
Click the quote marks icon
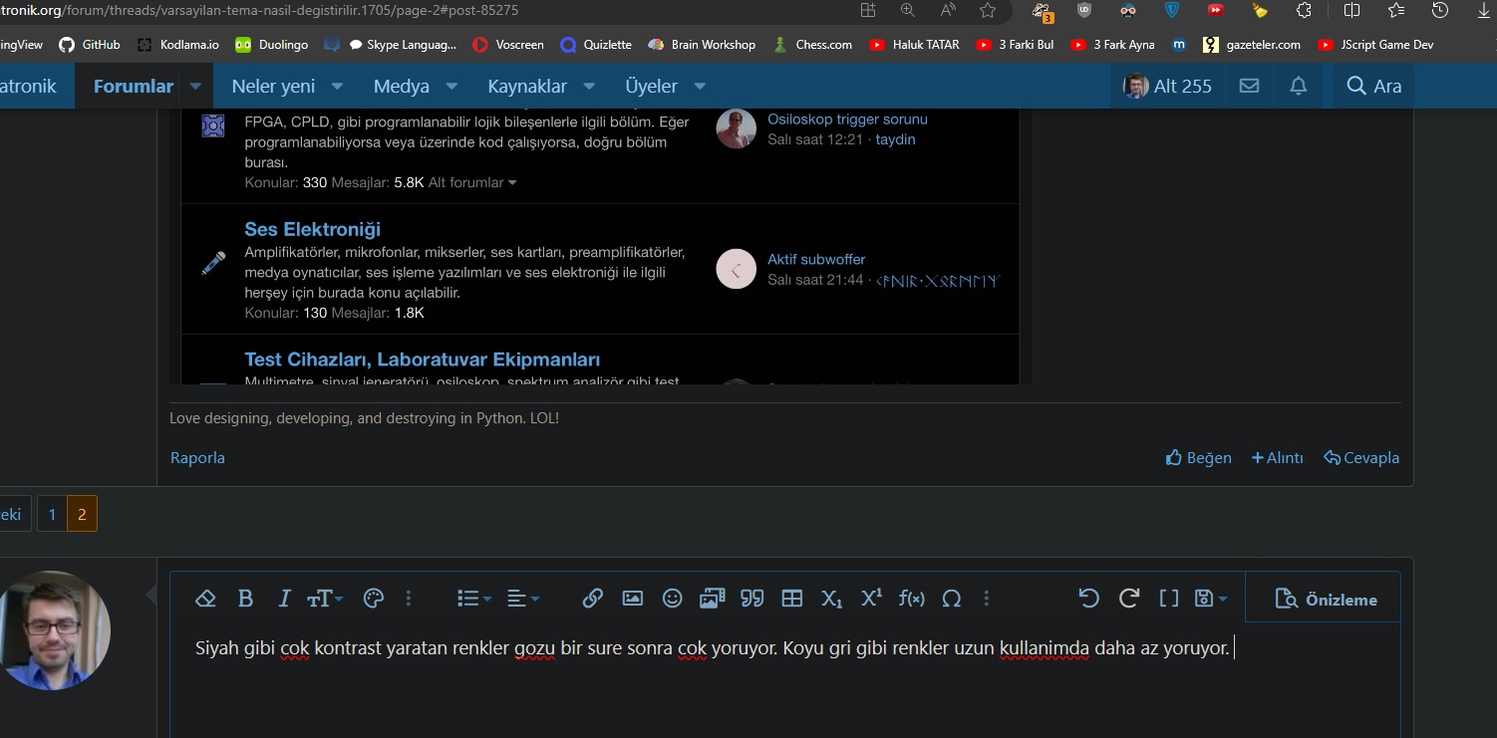(x=752, y=599)
